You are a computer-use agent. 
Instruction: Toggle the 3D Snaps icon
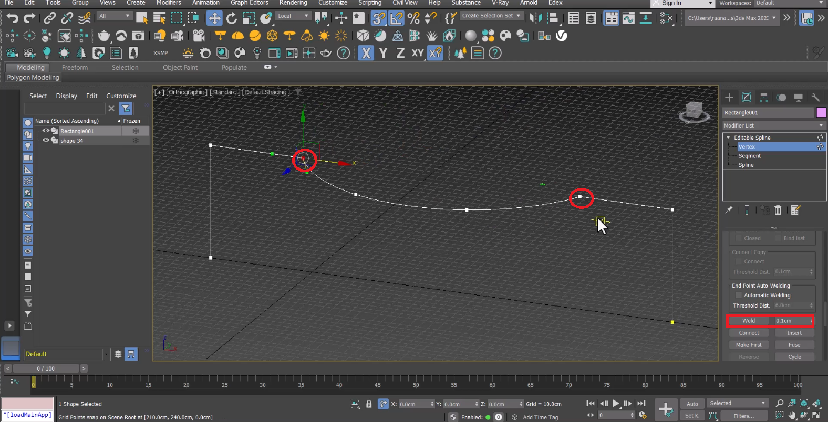click(379, 18)
